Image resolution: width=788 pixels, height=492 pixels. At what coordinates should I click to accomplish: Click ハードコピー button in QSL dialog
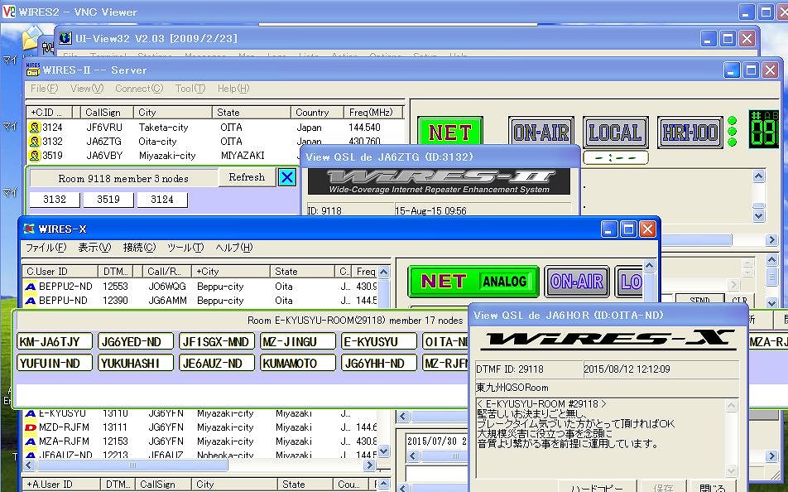597,488
